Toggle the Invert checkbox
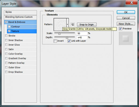This screenshot has height=107, width=139. (55, 41)
